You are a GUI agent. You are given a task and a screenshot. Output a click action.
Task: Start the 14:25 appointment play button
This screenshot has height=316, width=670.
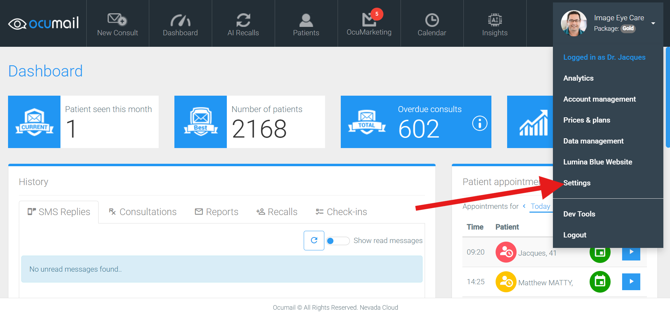[x=631, y=281]
